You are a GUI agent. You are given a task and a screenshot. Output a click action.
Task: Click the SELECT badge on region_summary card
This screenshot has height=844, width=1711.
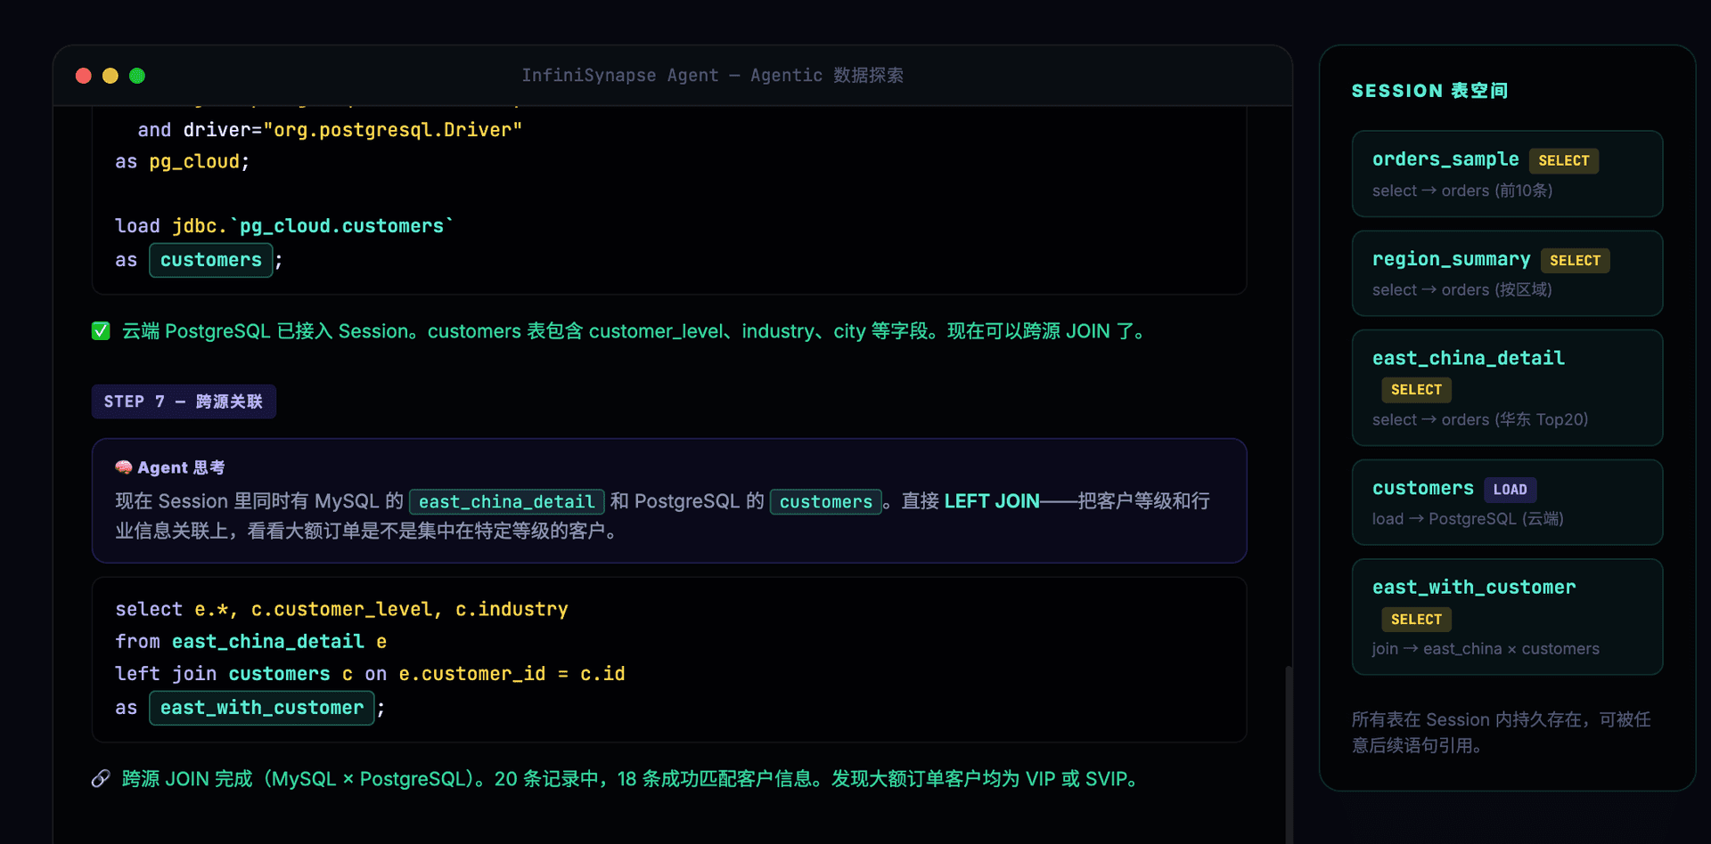[x=1575, y=260]
